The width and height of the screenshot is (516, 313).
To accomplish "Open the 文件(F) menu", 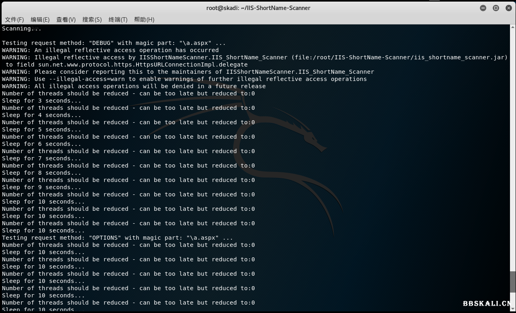I will [14, 19].
